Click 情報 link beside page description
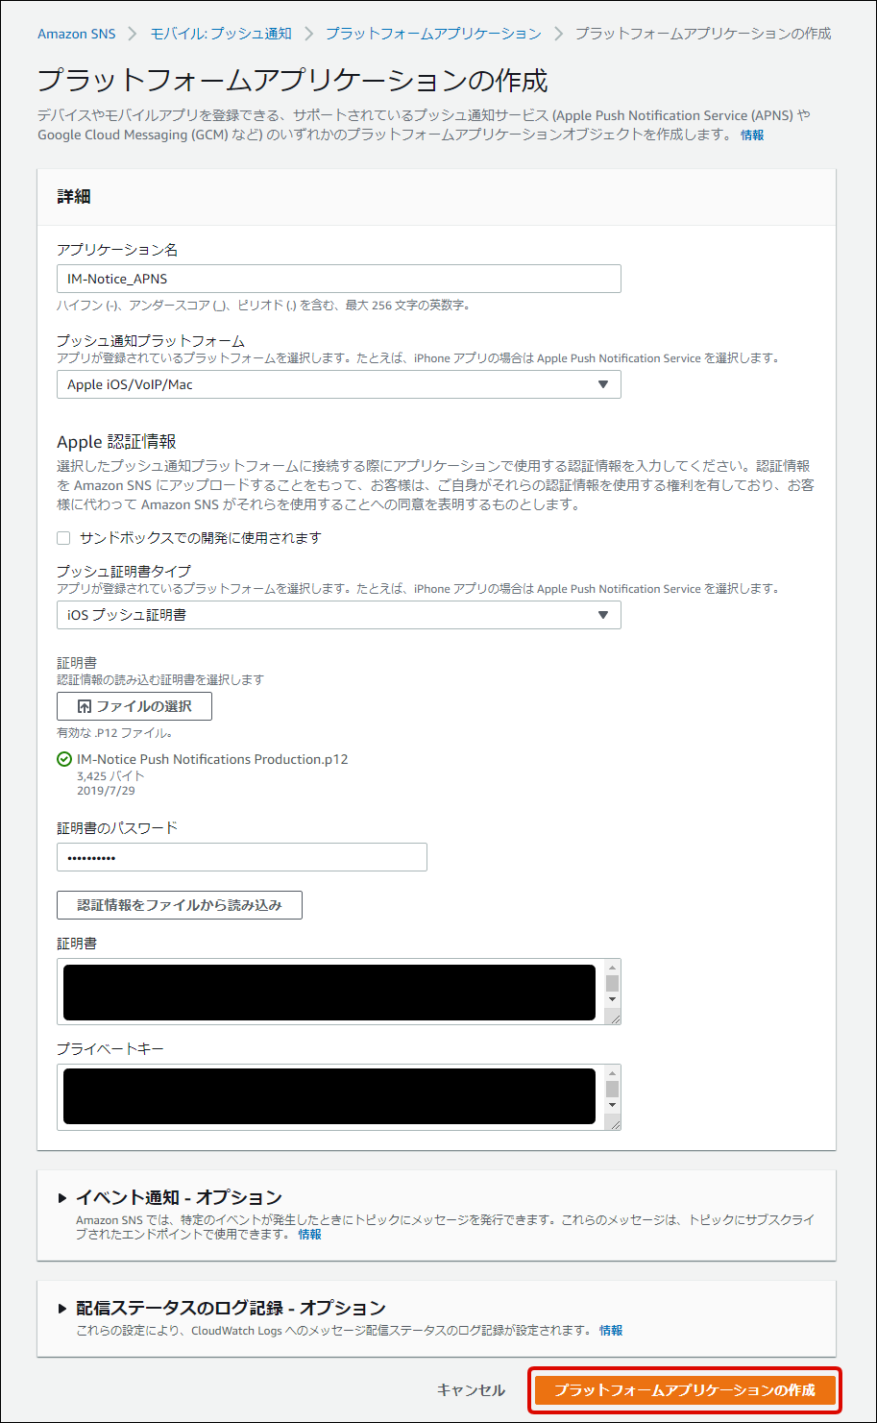Image resolution: width=877 pixels, height=1423 pixels. (752, 135)
